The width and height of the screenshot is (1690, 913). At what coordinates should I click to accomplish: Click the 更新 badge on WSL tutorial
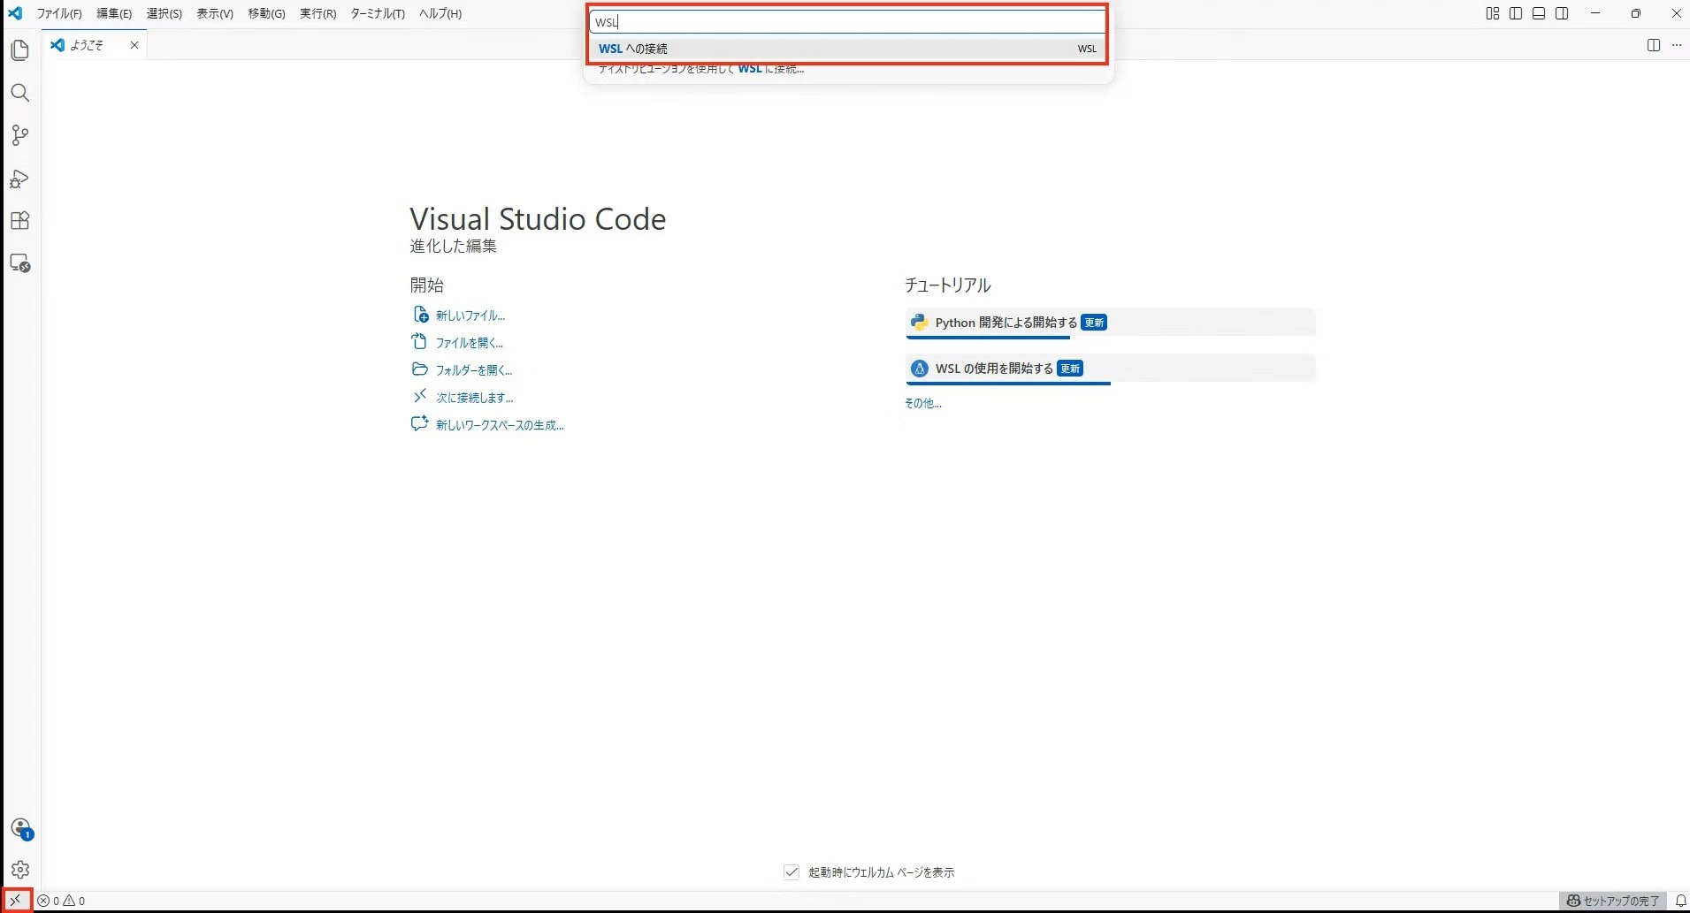1070,369
